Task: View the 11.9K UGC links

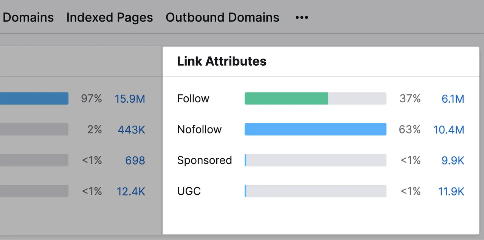Action: (x=451, y=192)
